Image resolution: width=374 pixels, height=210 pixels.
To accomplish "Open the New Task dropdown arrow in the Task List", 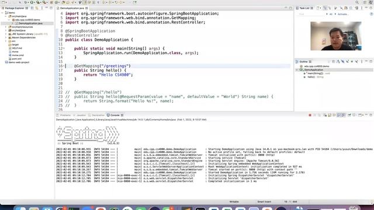I will (x=321, y=8).
